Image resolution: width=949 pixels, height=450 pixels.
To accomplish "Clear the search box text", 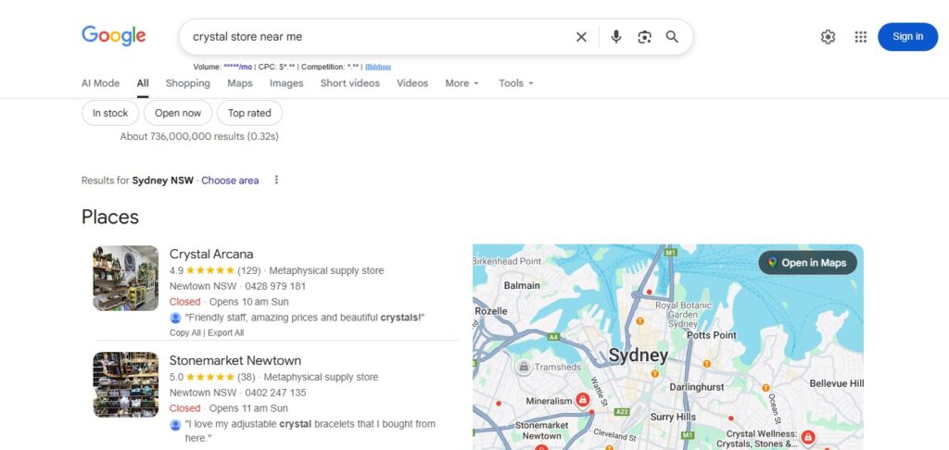I will click(x=581, y=37).
